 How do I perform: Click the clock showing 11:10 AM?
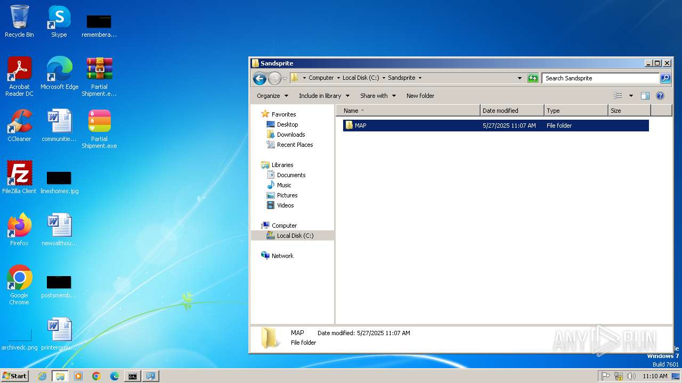[655, 376]
